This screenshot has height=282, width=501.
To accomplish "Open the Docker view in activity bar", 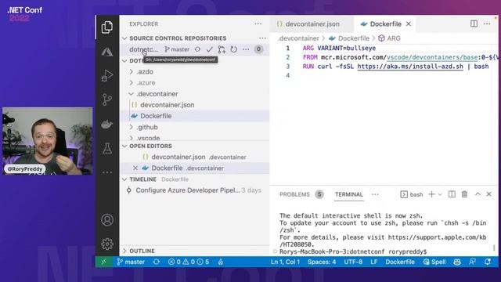I will coord(107,124).
